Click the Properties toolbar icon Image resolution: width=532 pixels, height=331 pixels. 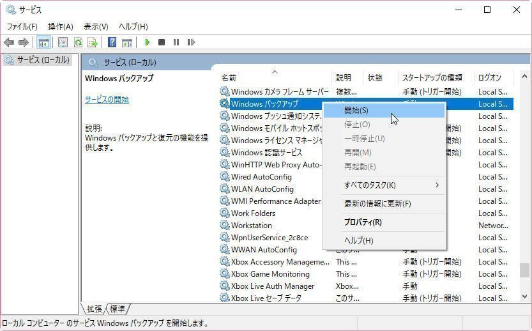pyautogui.click(x=63, y=42)
